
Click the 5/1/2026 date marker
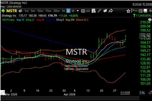pyautogui.click(x=125, y=93)
